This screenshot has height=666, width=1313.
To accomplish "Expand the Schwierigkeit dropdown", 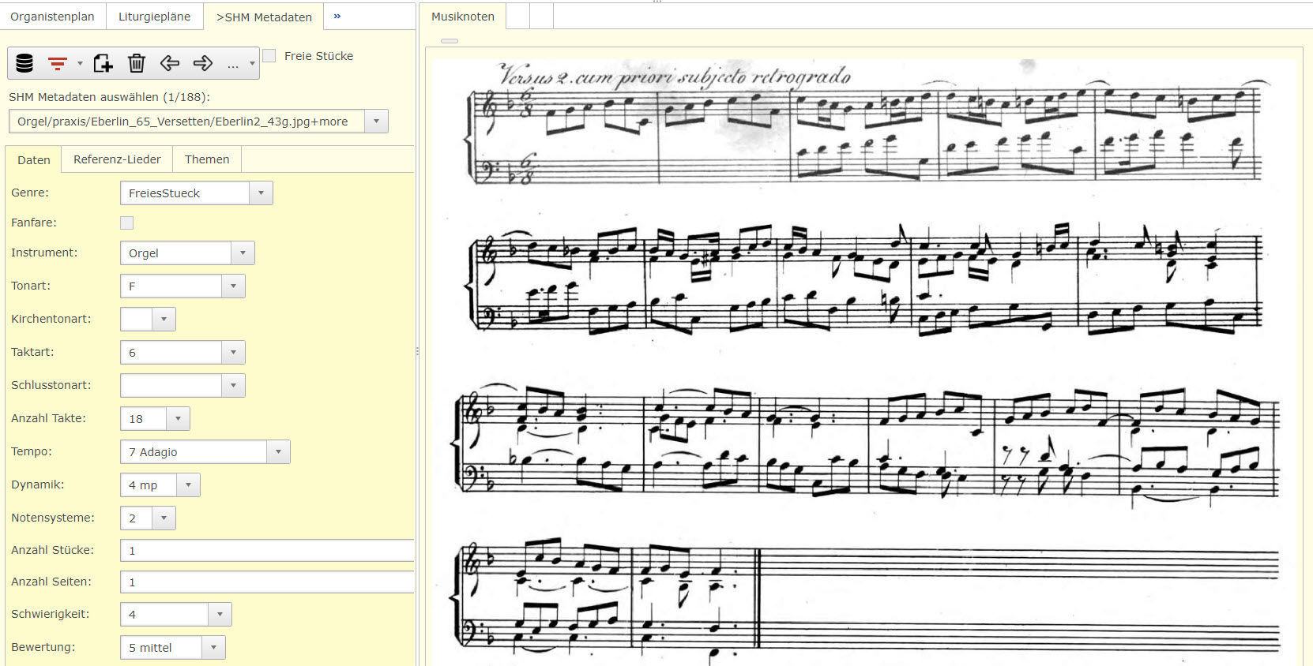I will (220, 615).
